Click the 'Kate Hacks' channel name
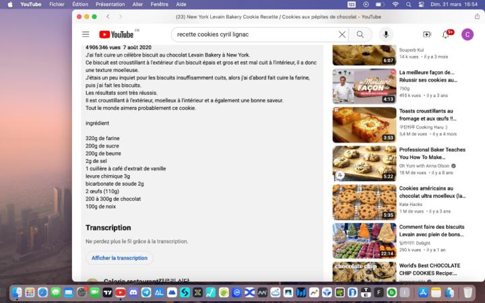The image size is (485, 303). (410, 205)
